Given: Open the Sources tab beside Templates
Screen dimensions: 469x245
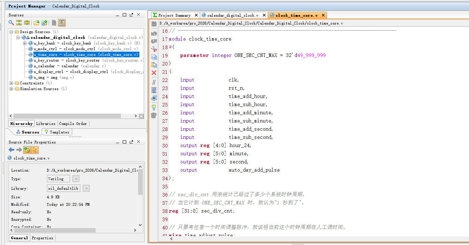Looking at the screenshot, I should pyautogui.click(x=28, y=132).
